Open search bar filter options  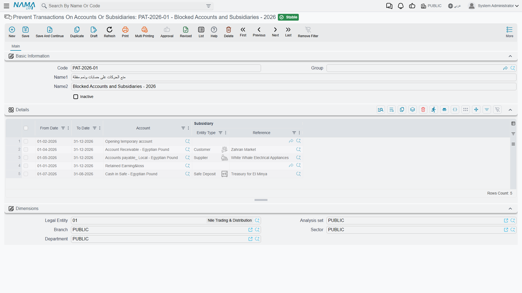click(x=209, y=6)
